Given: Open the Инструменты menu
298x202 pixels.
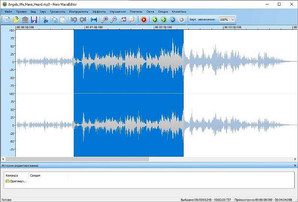Looking at the screenshot, I should pos(79,12).
